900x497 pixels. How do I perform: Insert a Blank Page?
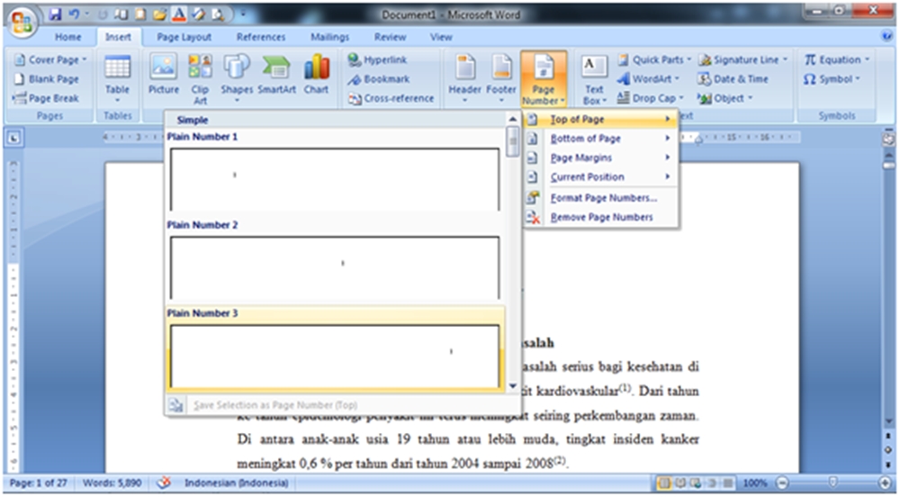point(46,79)
